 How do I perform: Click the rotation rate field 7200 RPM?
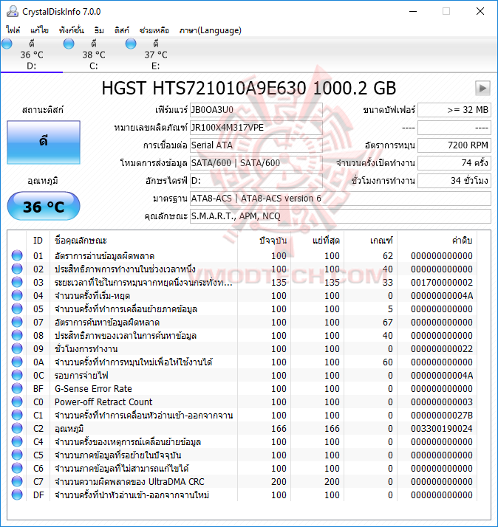(454, 145)
